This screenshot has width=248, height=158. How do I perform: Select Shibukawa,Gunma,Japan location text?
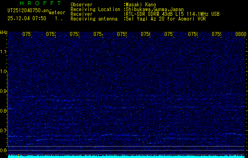point(151,9)
